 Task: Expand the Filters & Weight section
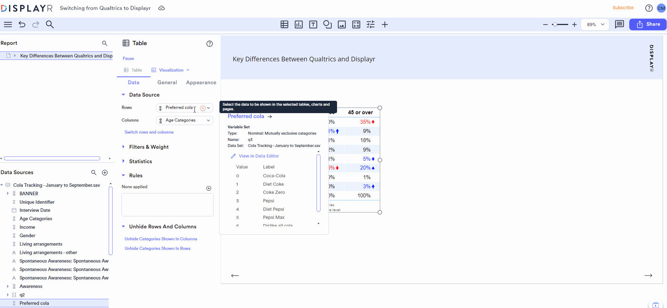[x=123, y=147]
